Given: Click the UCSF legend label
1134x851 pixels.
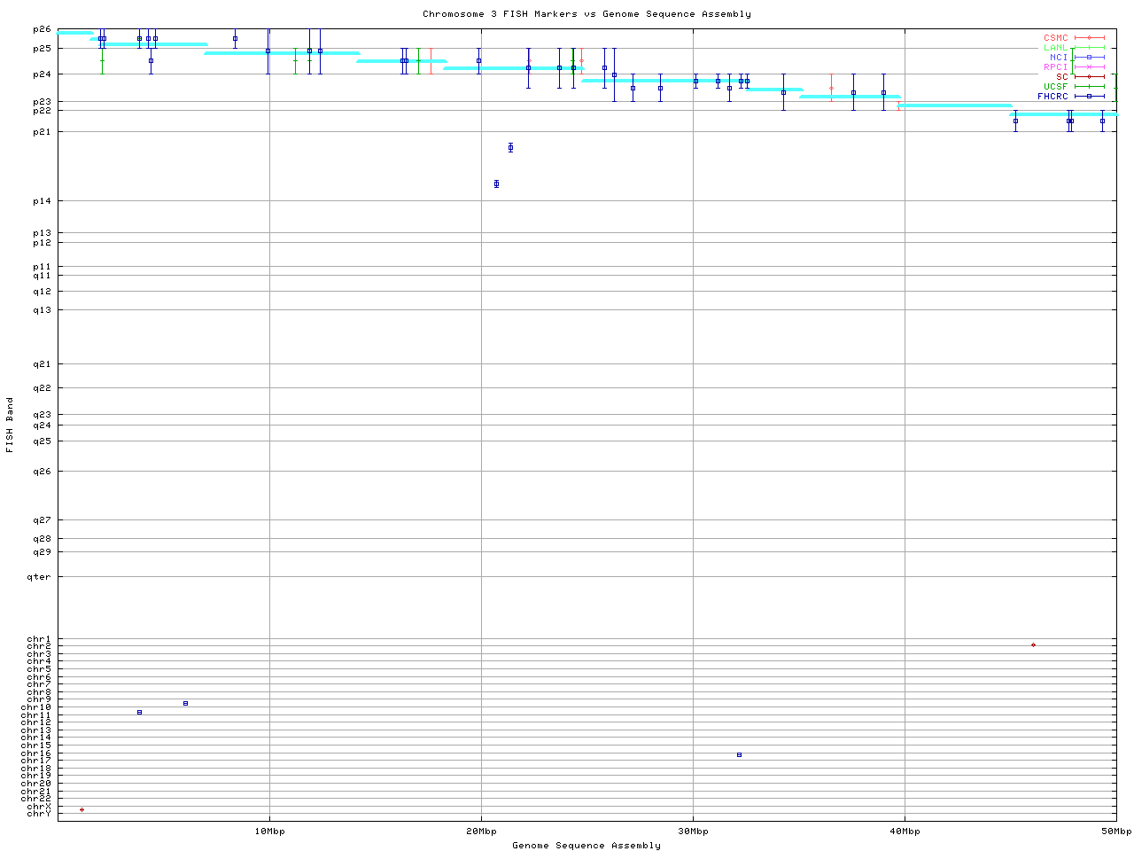Looking at the screenshot, I should [x=1055, y=86].
